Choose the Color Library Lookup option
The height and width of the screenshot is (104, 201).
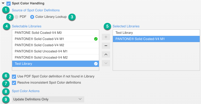tap(32, 17)
